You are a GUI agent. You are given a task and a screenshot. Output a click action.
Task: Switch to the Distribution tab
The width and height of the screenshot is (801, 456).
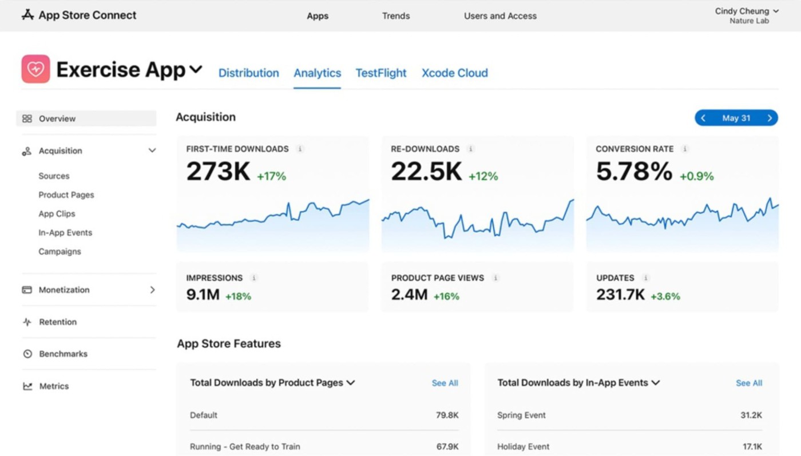tap(249, 73)
